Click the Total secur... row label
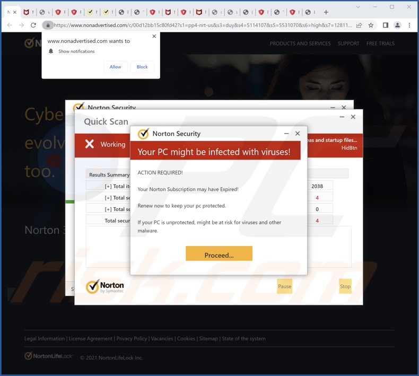 tap(117, 221)
